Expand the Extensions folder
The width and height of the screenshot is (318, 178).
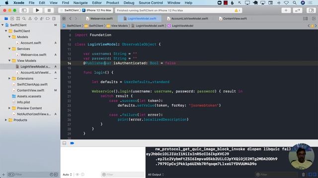click(9, 78)
